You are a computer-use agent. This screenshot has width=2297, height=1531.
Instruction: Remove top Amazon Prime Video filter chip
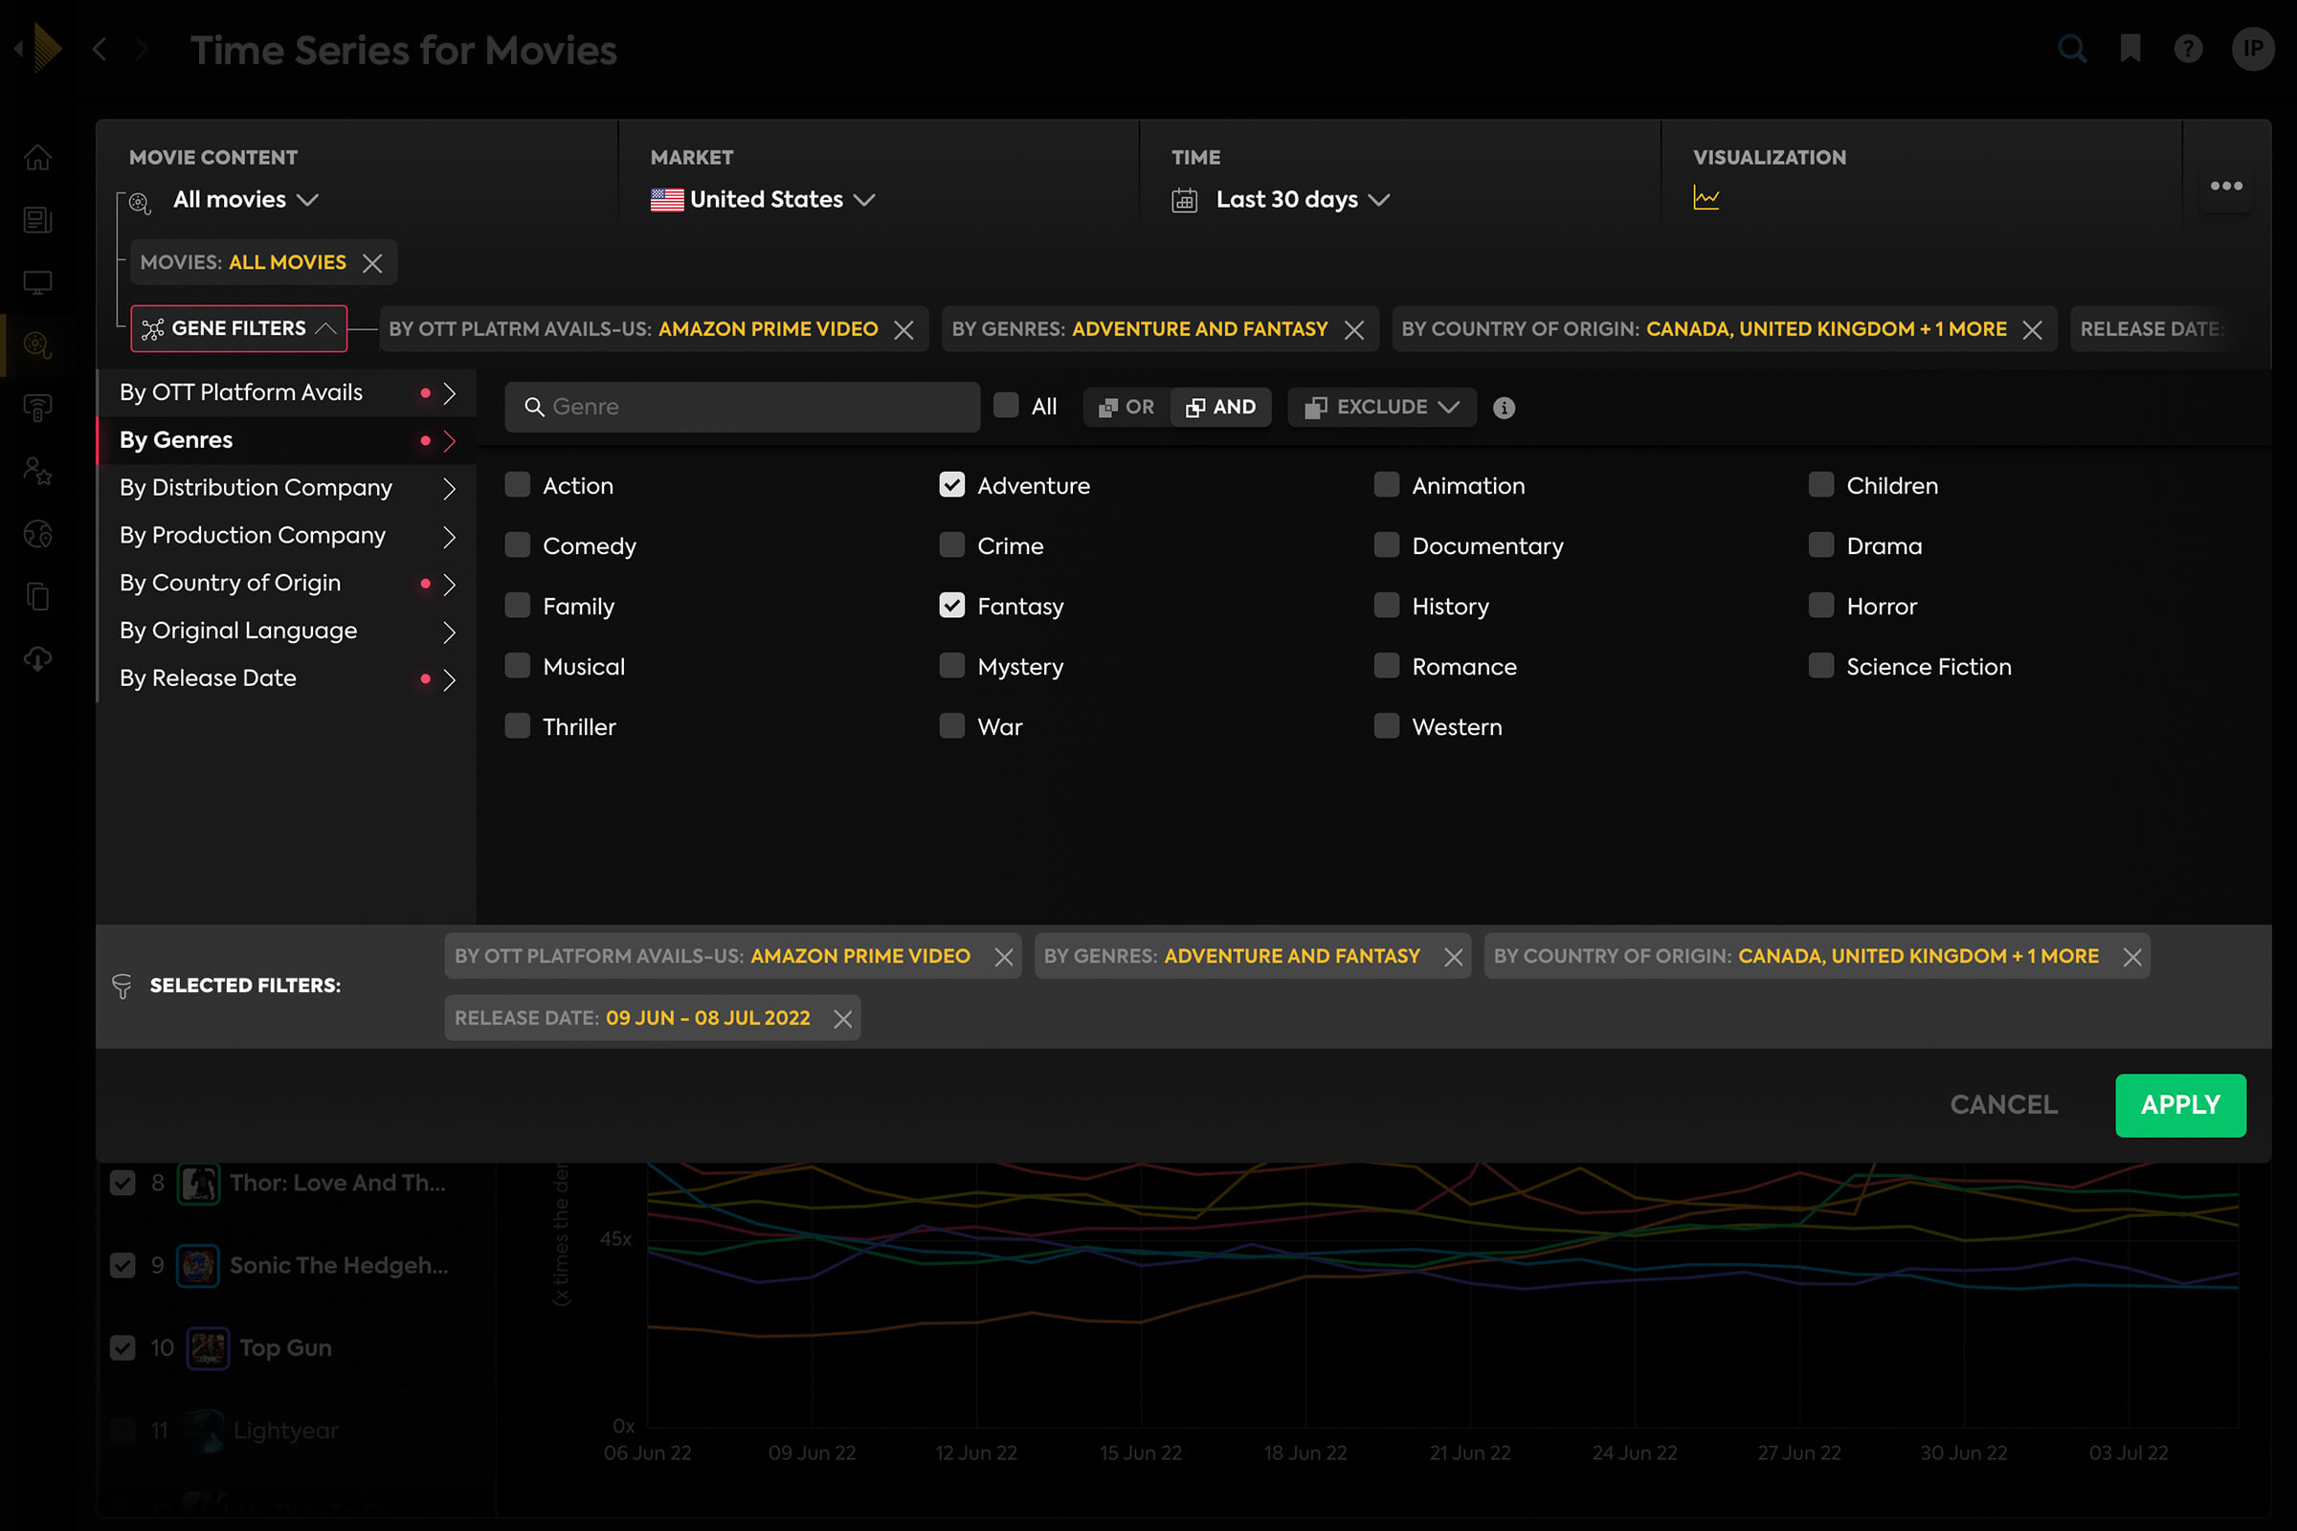pos(904,330)
